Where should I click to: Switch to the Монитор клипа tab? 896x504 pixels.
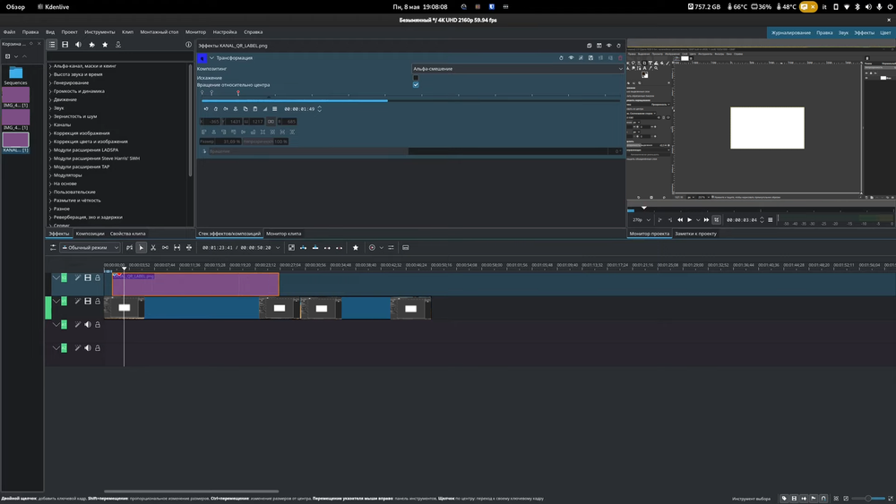283,234
